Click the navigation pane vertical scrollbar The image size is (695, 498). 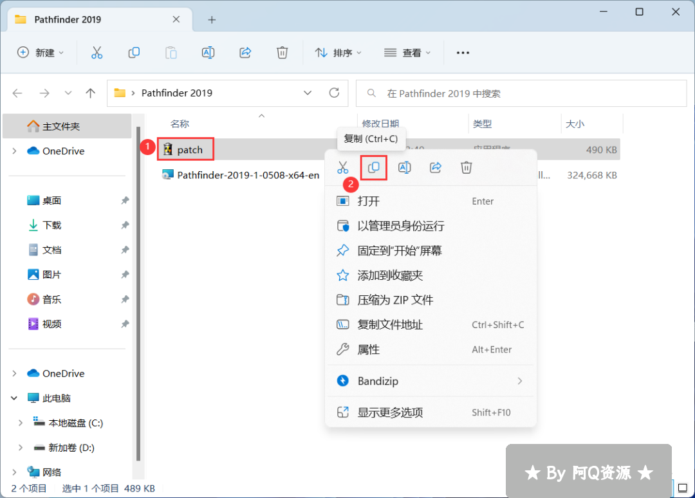138,294
